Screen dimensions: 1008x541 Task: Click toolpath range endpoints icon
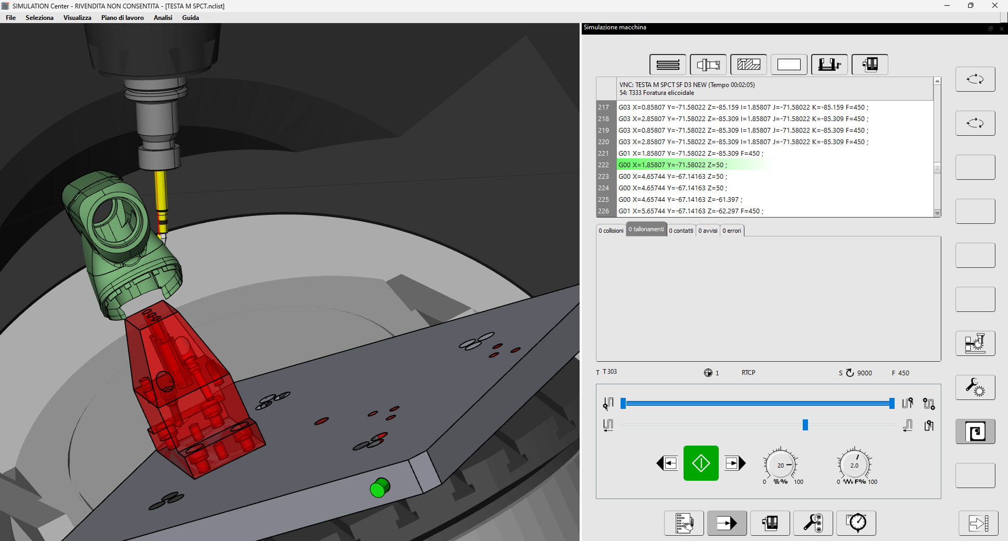click(929, 404)
